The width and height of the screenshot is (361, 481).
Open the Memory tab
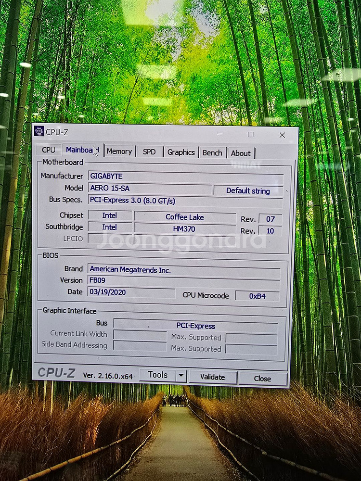tap(119, 151)
